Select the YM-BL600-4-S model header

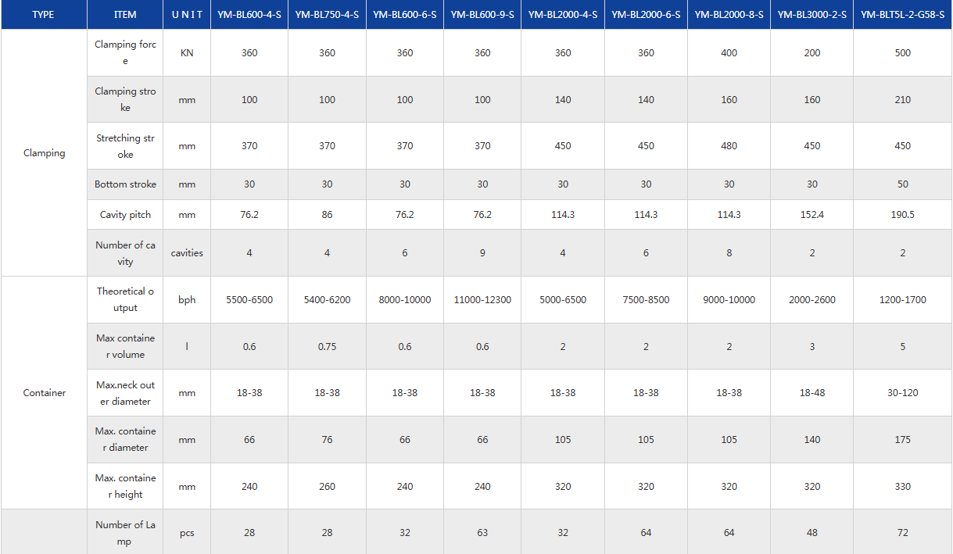tap(249, 15)
